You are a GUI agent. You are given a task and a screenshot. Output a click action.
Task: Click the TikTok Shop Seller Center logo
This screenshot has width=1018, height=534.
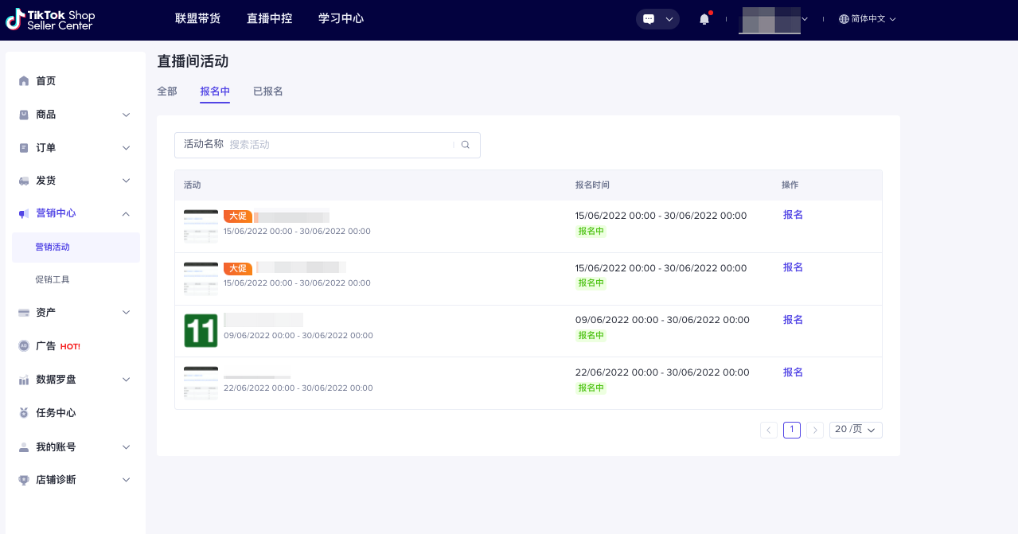click(50, 19)
